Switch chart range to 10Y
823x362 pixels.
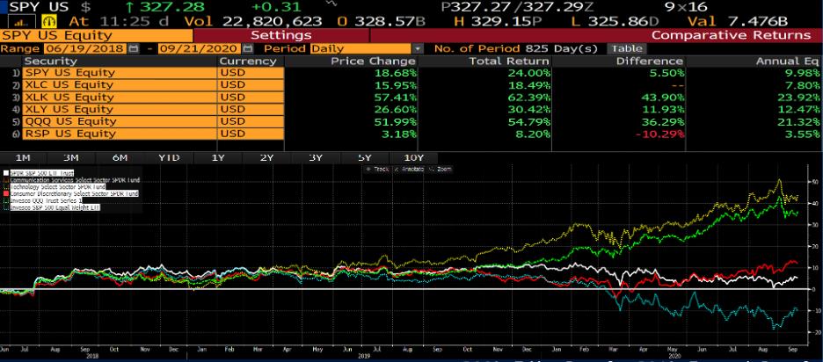pyautogui.click(x=413, y=158)
